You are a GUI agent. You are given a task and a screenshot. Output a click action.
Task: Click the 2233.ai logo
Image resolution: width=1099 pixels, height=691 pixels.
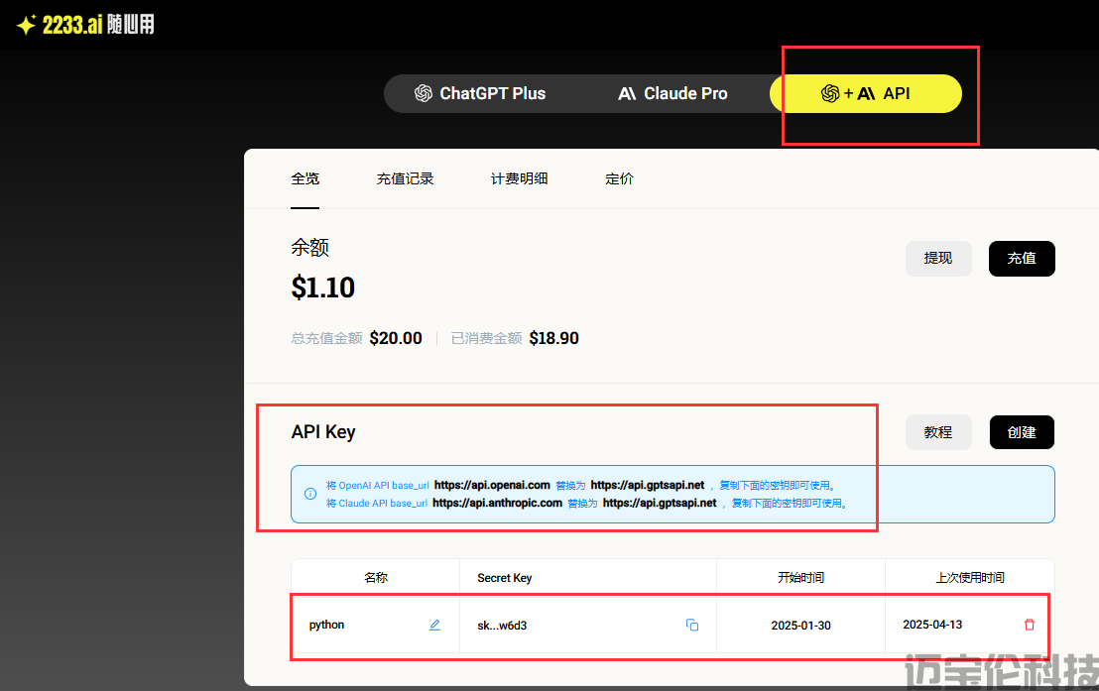pos(85,25)
